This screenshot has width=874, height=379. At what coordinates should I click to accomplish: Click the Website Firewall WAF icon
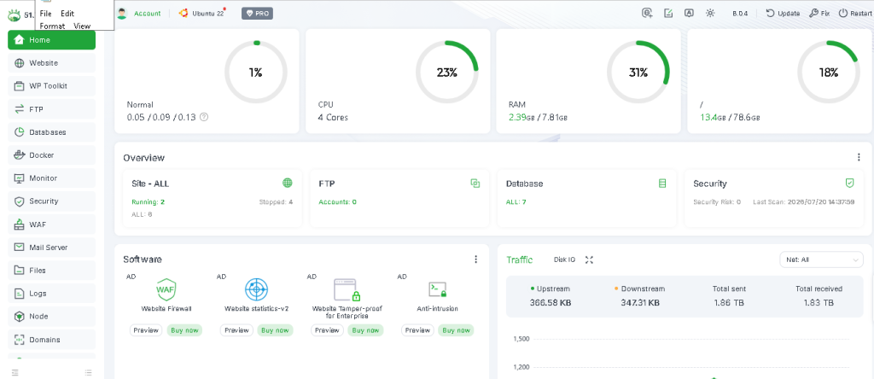point(166,289)
